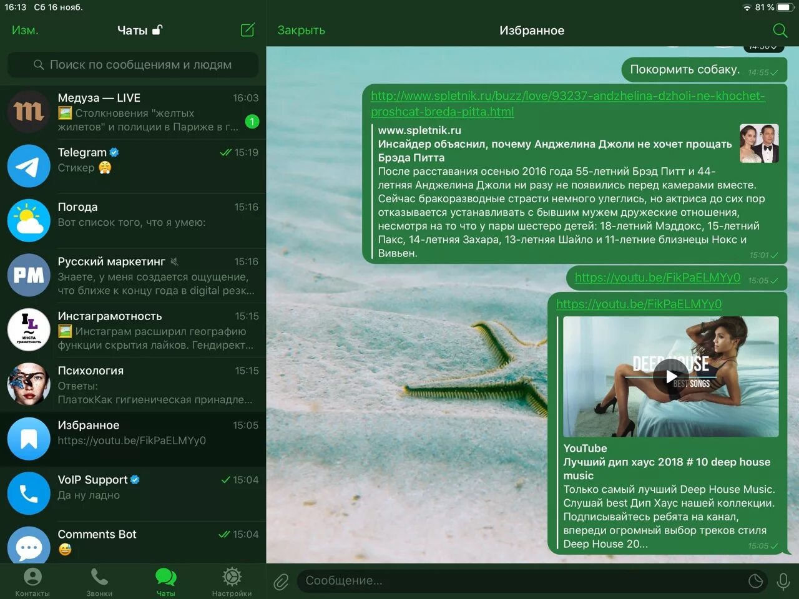Tap Закрыть to close the chat
799x599 pixels.
(301, 30)
